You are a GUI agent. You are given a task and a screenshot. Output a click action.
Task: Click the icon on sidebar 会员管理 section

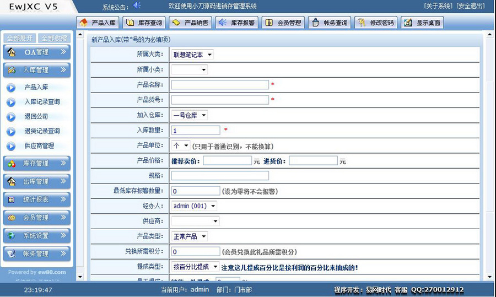click(x=12, y=218)
